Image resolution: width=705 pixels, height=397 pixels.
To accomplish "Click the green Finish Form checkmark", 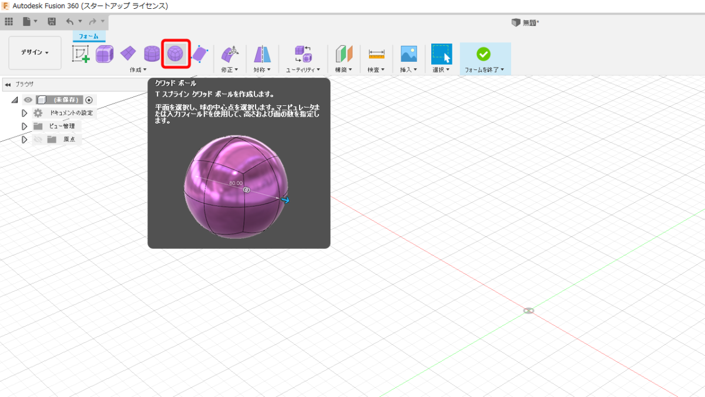I will click(x=484, y=54).
